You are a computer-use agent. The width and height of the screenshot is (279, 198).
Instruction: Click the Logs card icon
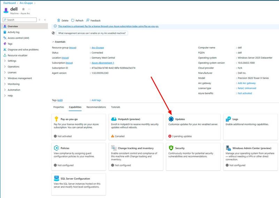pyautogui.click(x=228, y=119)
